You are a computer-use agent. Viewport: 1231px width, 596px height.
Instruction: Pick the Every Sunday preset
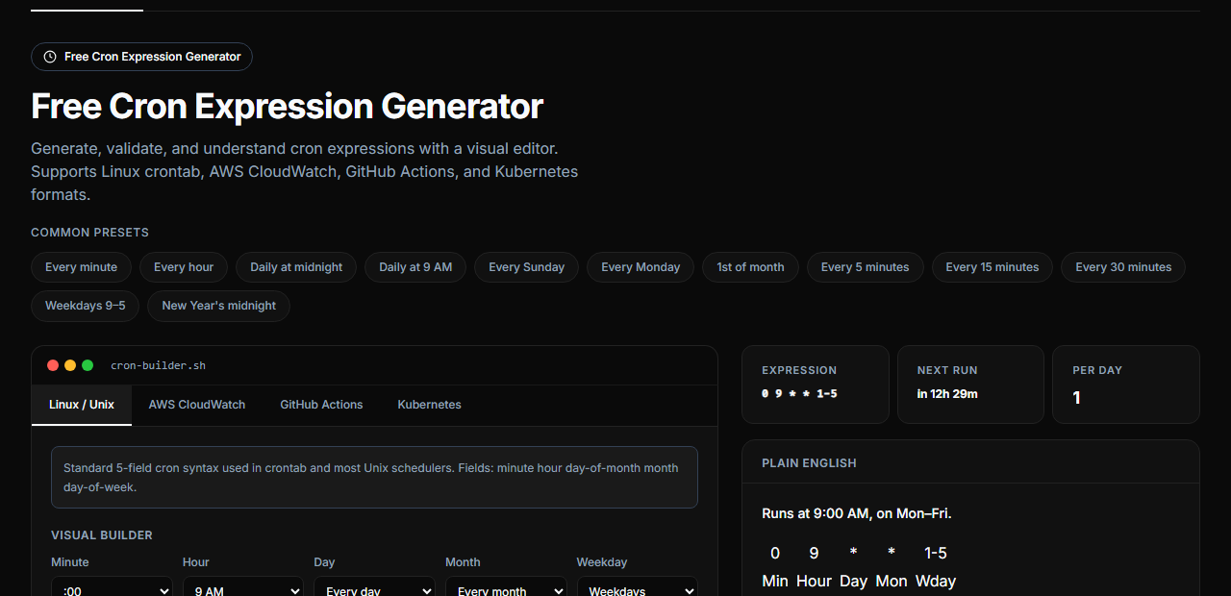point(526,267)
